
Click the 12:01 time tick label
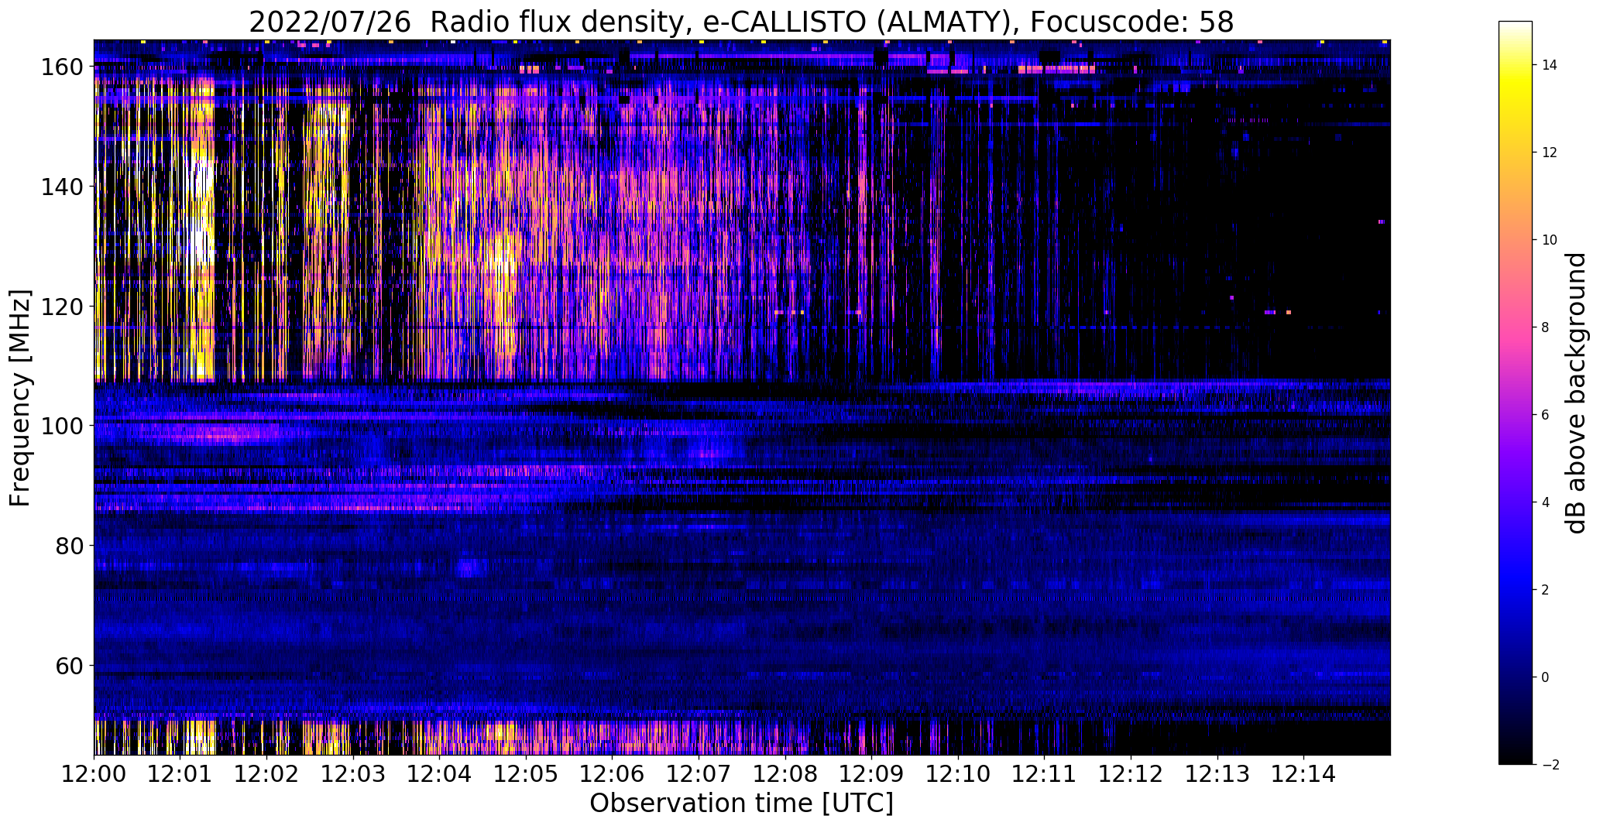pyautogui.click(x=180, y=773)
